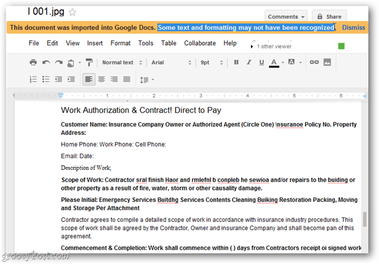The width and height of the screenshot is (379, 264).
Task: Open the Collaborate menu
Action: 200,43
